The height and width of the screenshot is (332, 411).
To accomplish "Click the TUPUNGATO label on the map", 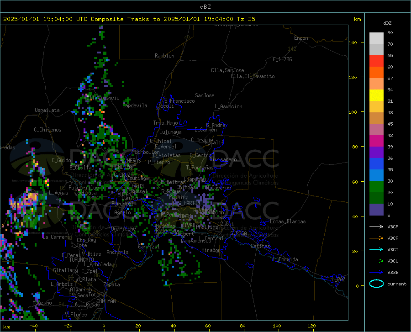I will coord(82,260).
